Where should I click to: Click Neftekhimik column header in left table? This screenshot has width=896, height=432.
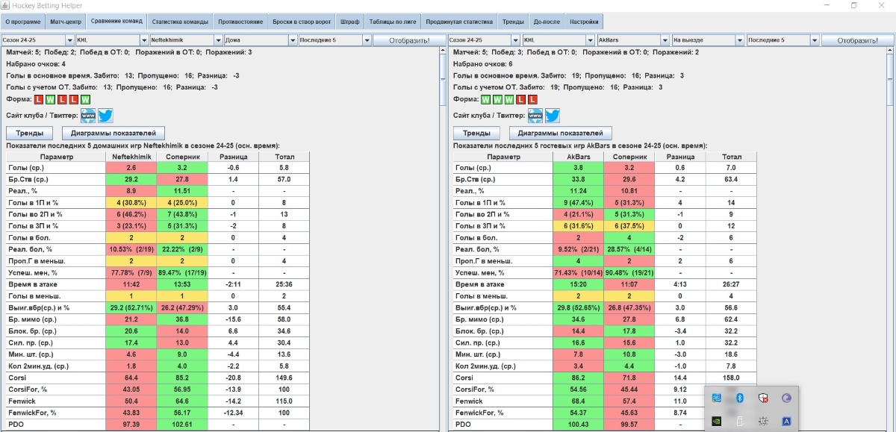(x=131, y=157)
